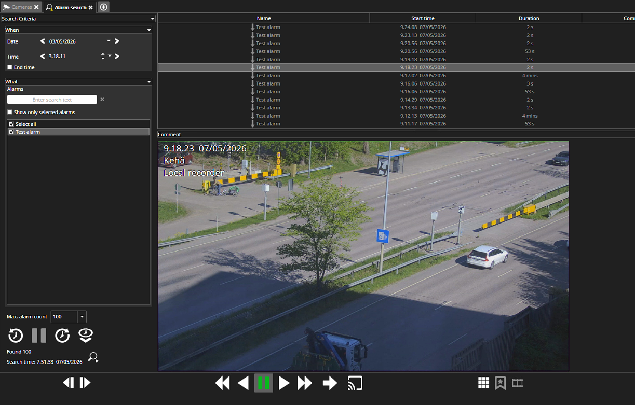Select alarm starting at 9.13.34
635x405 pixels.
point(396,108)
